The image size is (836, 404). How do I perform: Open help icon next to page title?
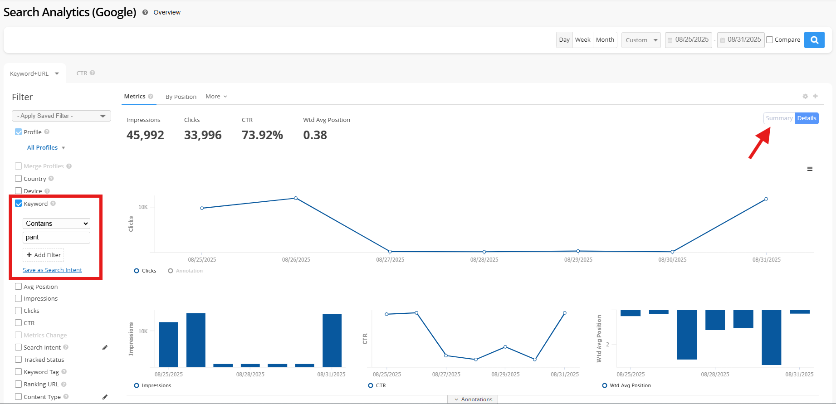[145, 13]
